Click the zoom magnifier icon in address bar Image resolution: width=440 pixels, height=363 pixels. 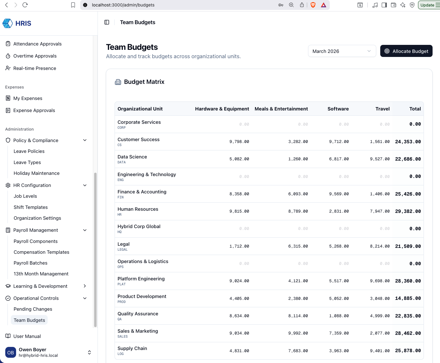[291, 5]
